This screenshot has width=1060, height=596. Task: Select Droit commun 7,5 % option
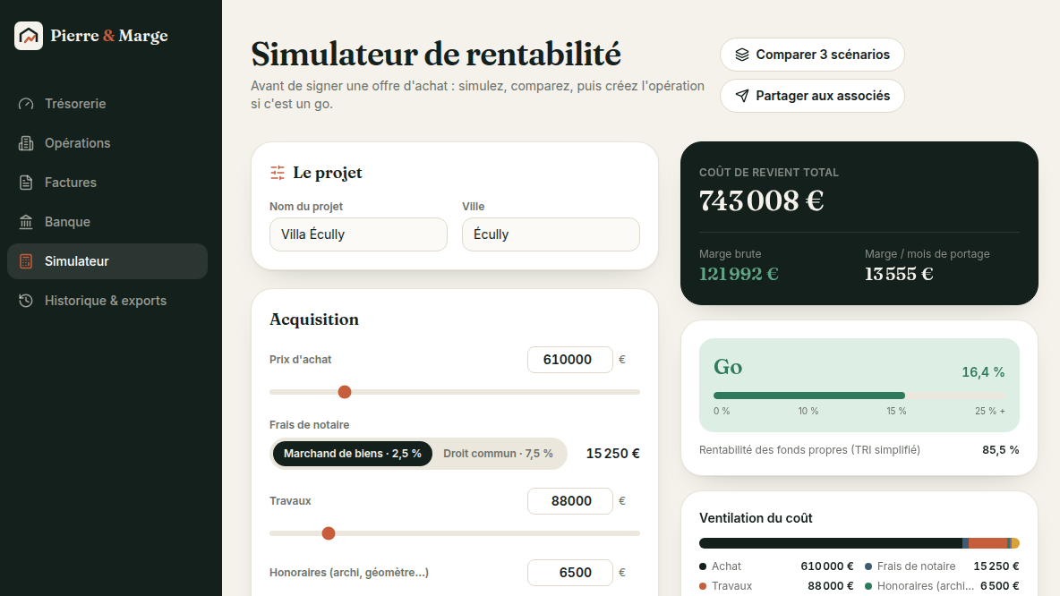tap(499, 454)
